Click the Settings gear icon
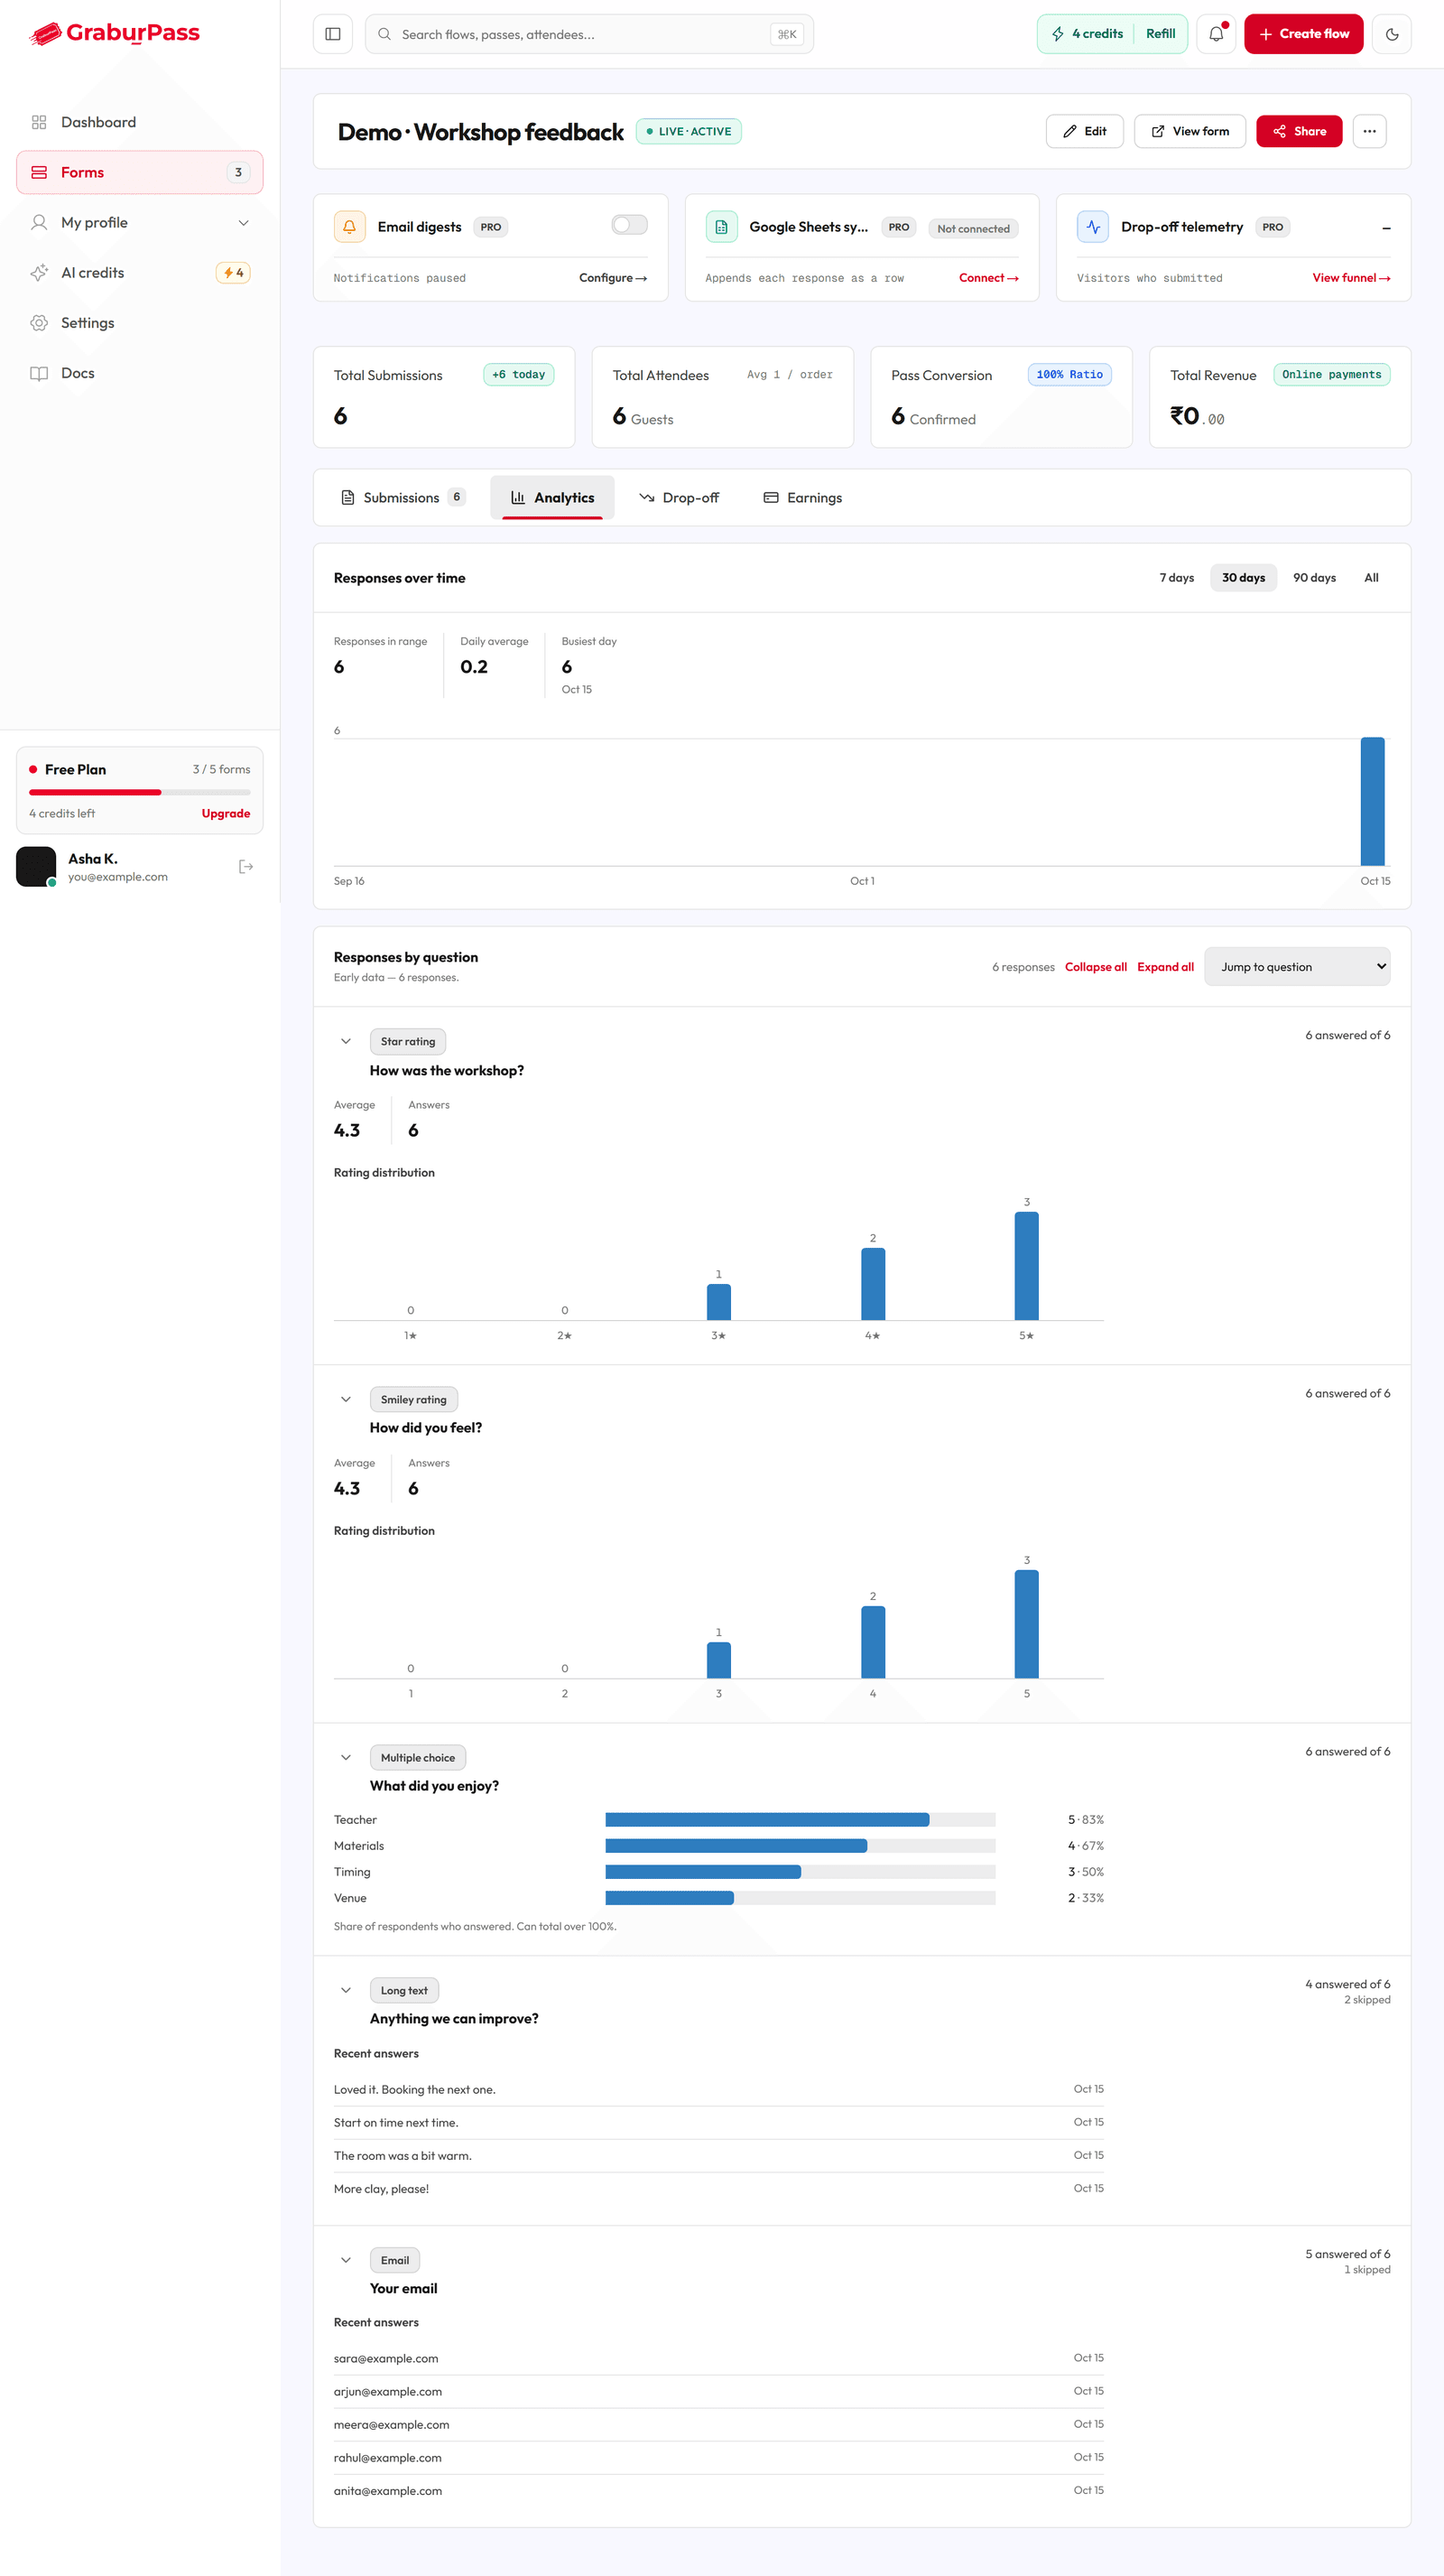 (39, 323)
